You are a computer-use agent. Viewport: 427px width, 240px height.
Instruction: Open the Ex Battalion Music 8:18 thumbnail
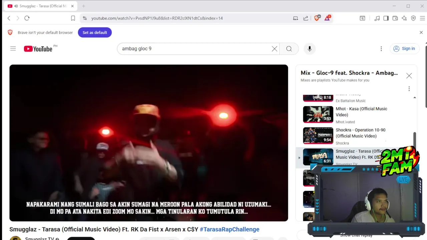pyautogui.click(x=318, y=98)
